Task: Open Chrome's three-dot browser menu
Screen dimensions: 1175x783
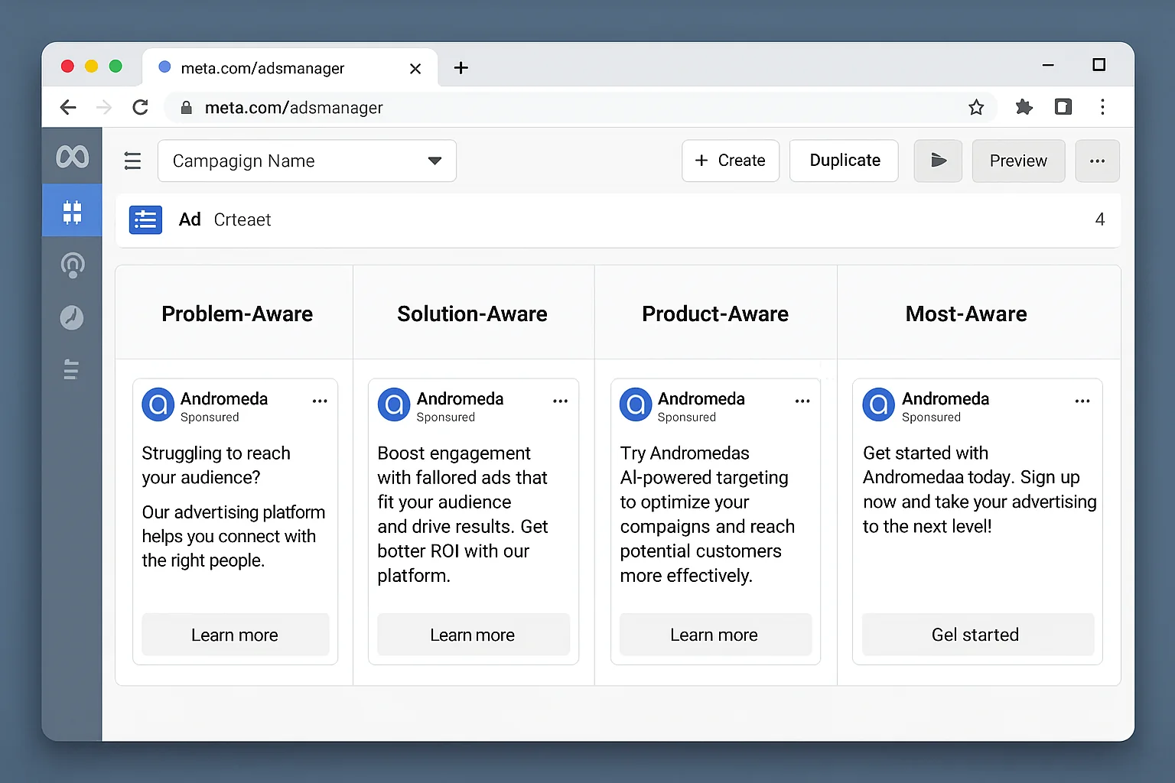Action: click(x=1102, y=107)
